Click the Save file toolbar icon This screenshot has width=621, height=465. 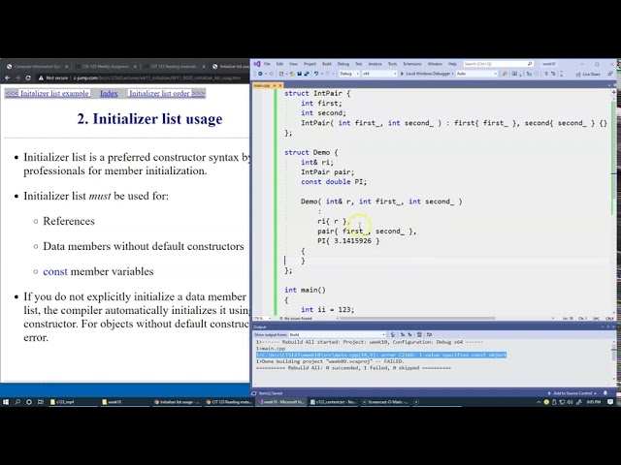(x=300, y=74)
